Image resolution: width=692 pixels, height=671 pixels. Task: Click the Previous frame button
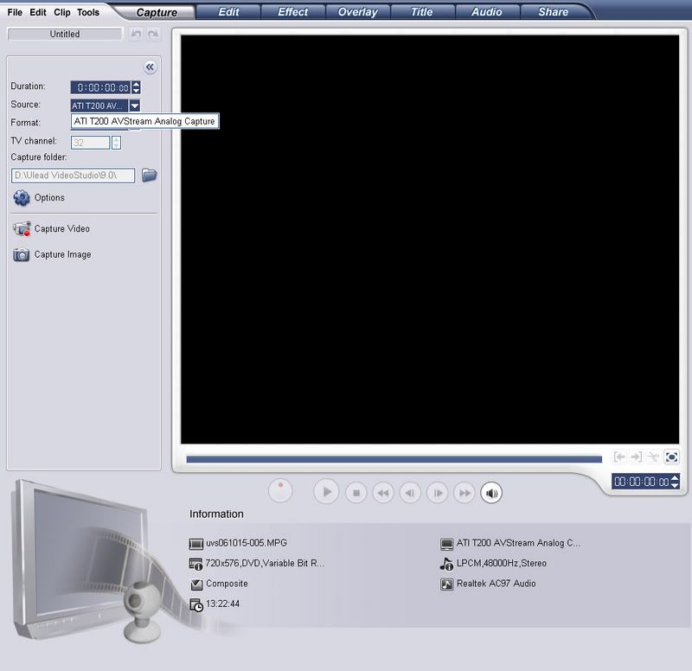(x=410, y=493)
